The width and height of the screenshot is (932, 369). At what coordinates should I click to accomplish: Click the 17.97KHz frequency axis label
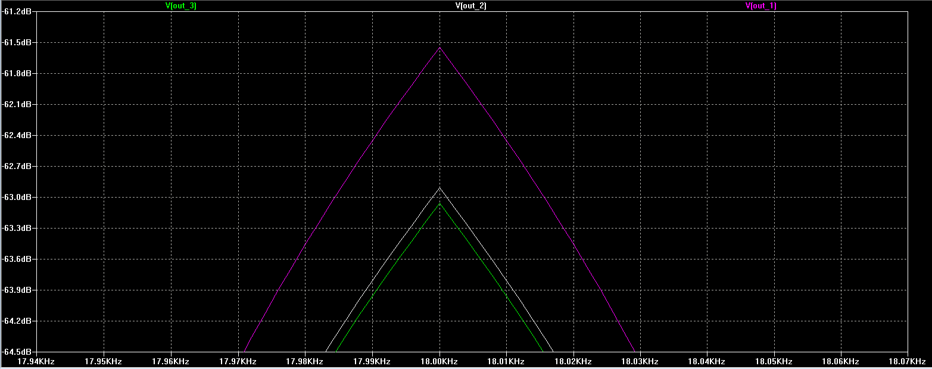coord(238,361)
